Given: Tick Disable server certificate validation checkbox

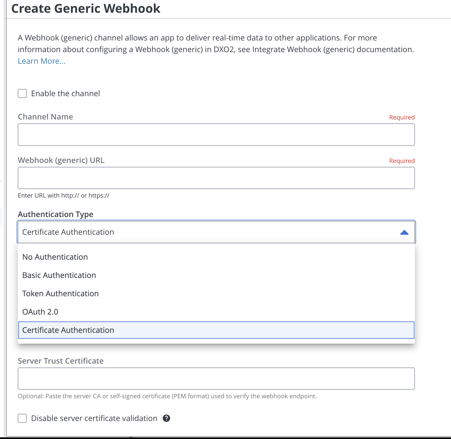Looking at the screenshot, I should [22, 418].
